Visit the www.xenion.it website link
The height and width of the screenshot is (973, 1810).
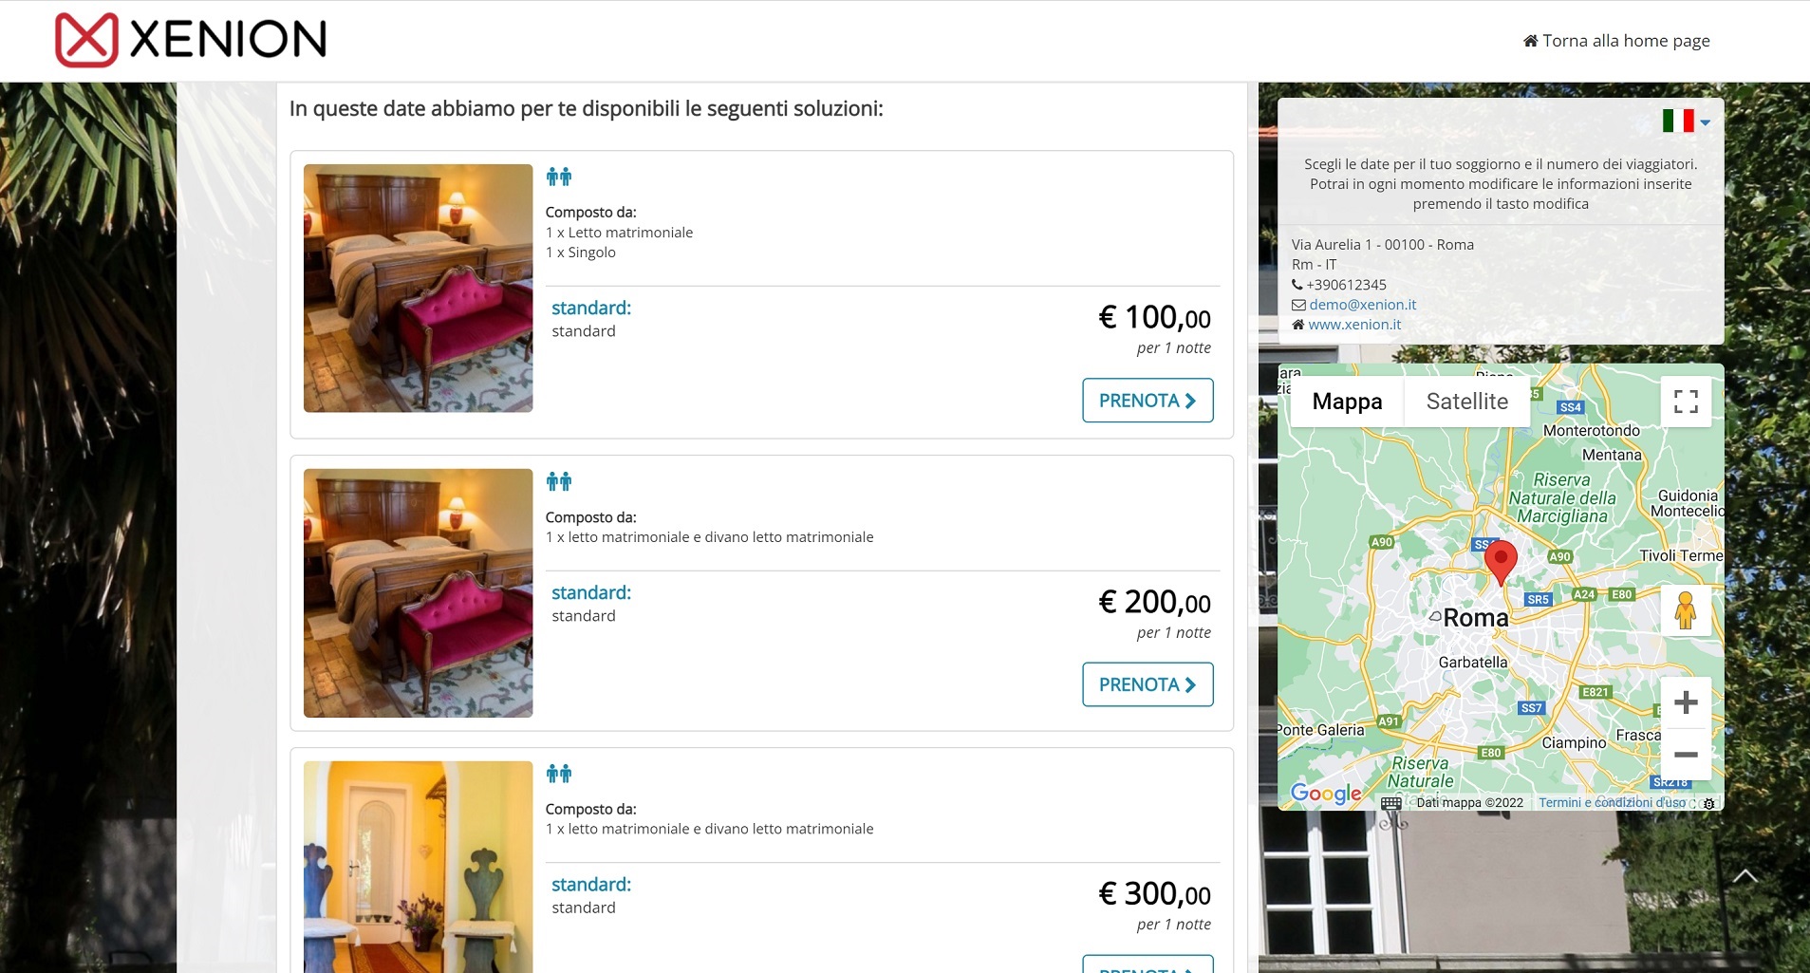(x=1354, y=325)
